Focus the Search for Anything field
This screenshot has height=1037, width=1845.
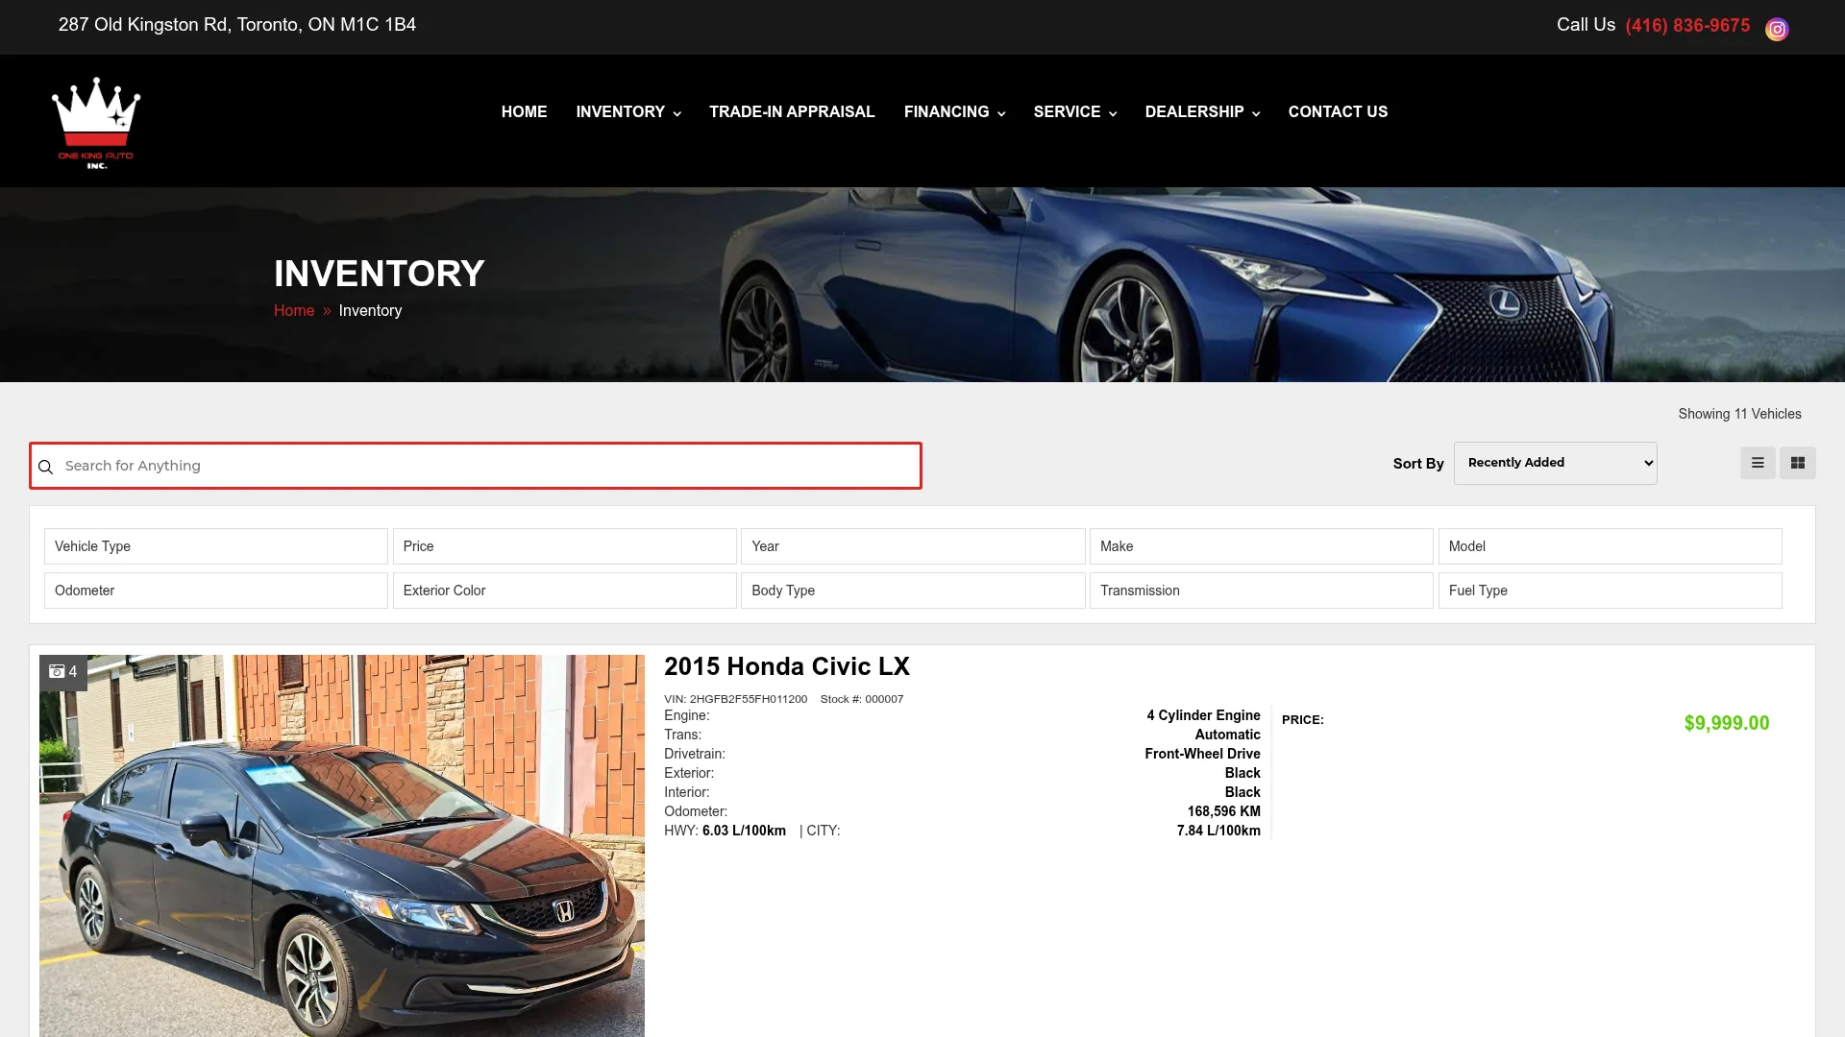point(476,466)
